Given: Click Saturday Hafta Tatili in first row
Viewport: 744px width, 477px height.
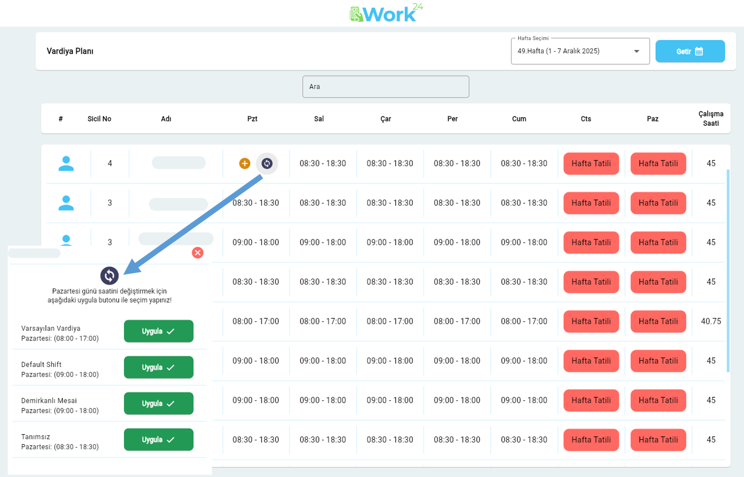Looking at the screenshot, I should coord(591,164).
